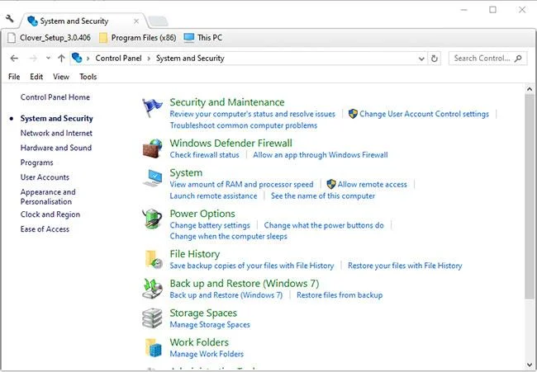Click the System monitor icon
The image size is (537, 372).
click(x=152, y=178)
